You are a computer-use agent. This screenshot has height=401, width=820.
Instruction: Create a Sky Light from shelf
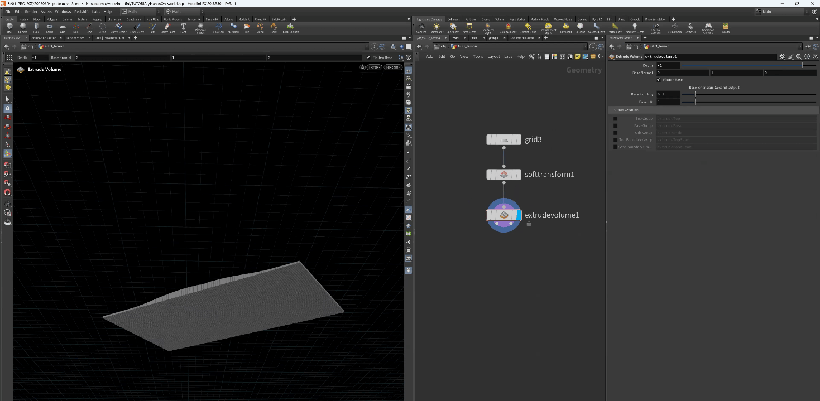click(x=566, y=27)
